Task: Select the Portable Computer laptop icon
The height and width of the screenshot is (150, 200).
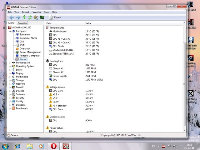Action: tap(17, 56)
